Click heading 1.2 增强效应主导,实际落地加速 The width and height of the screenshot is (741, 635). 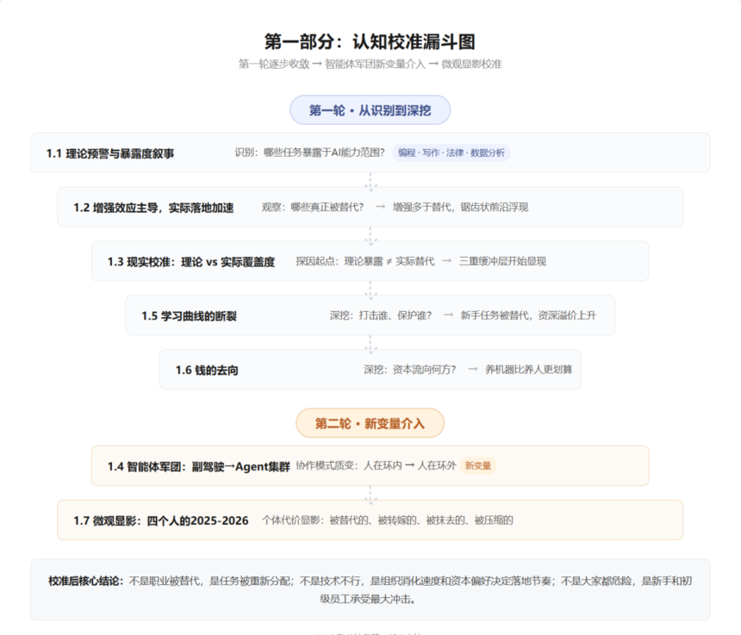(x=153, y=208)
